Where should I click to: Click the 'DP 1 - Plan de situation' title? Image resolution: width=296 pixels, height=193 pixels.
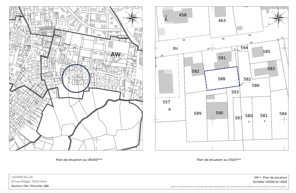pyautogui.click(x=270, y=177)
